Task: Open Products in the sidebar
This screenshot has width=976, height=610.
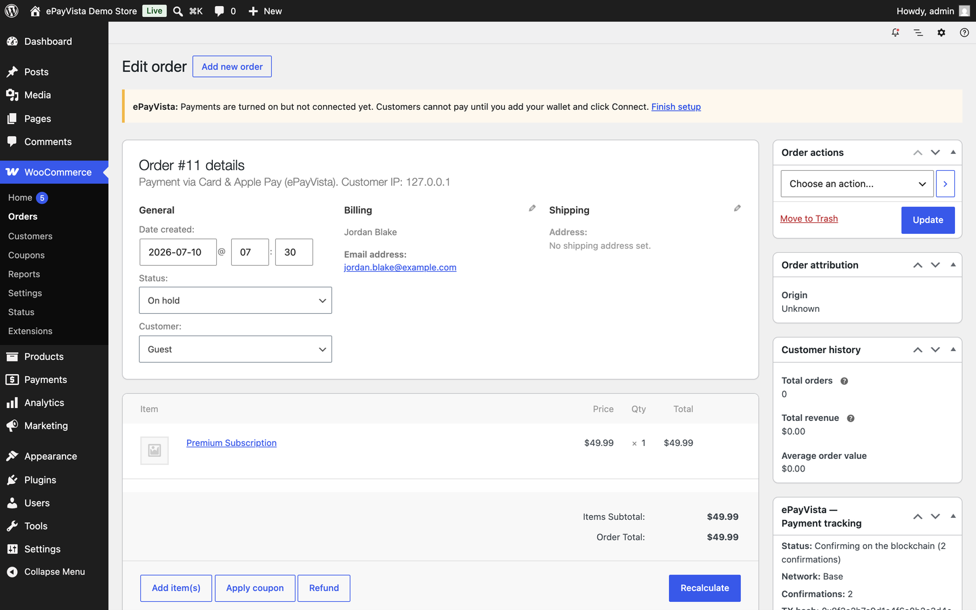Action: tap(54, 357)
